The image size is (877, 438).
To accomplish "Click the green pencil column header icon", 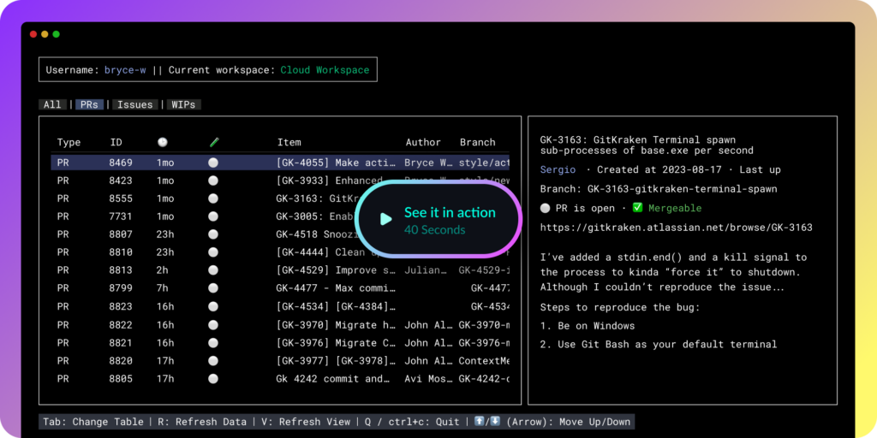I will click(214, 142).
